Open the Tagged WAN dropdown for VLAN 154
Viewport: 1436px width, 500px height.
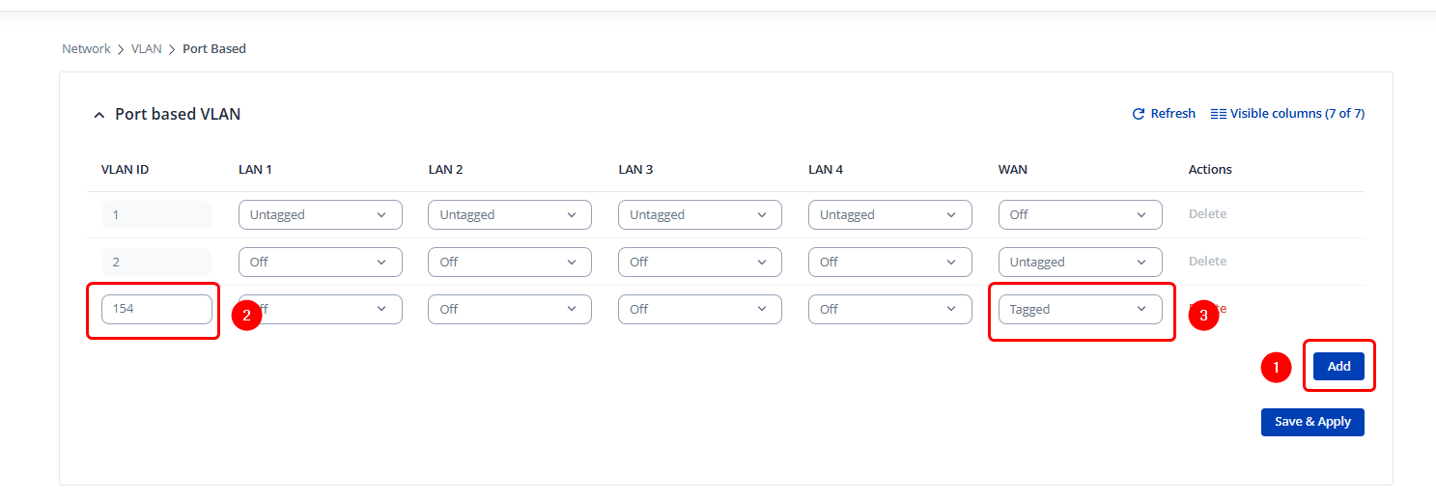1080,310
